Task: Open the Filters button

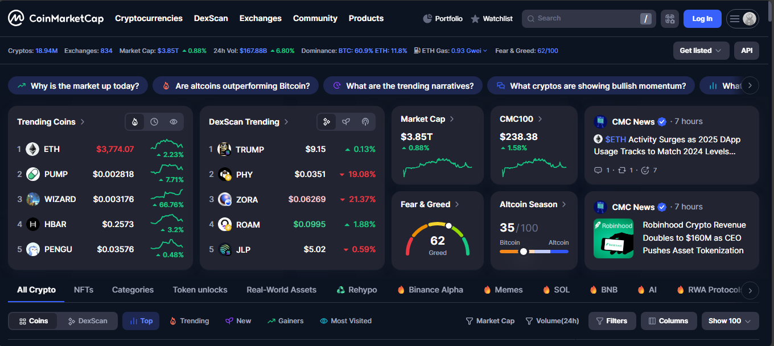Action: click(611, 321)
